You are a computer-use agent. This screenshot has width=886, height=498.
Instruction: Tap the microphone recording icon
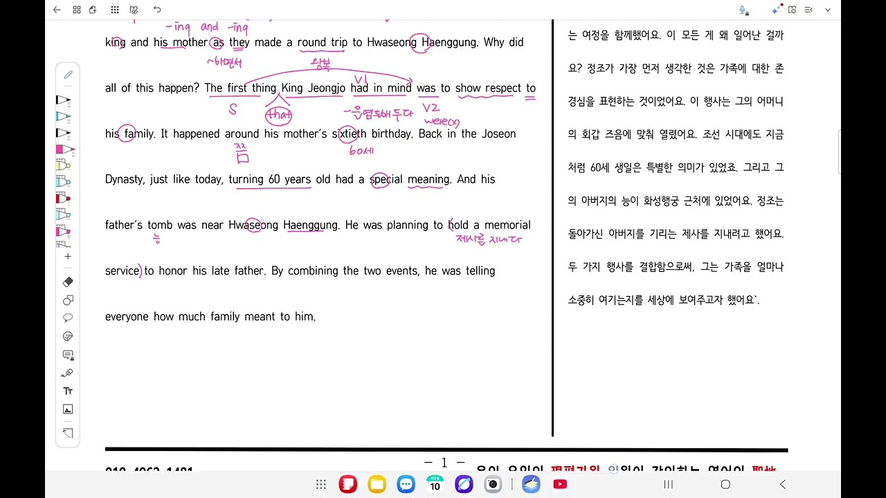pyautogui.click(x=743, y=10)
